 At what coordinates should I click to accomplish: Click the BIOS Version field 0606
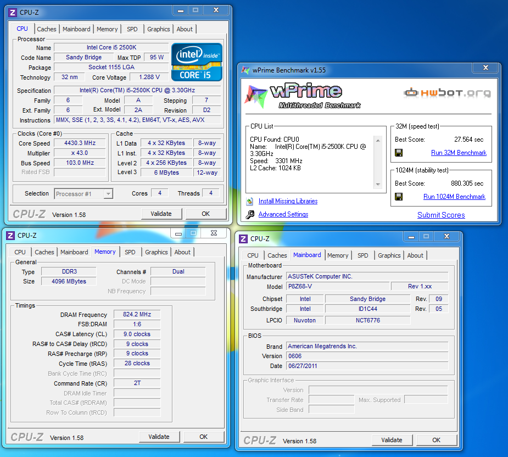click(367, 356)
